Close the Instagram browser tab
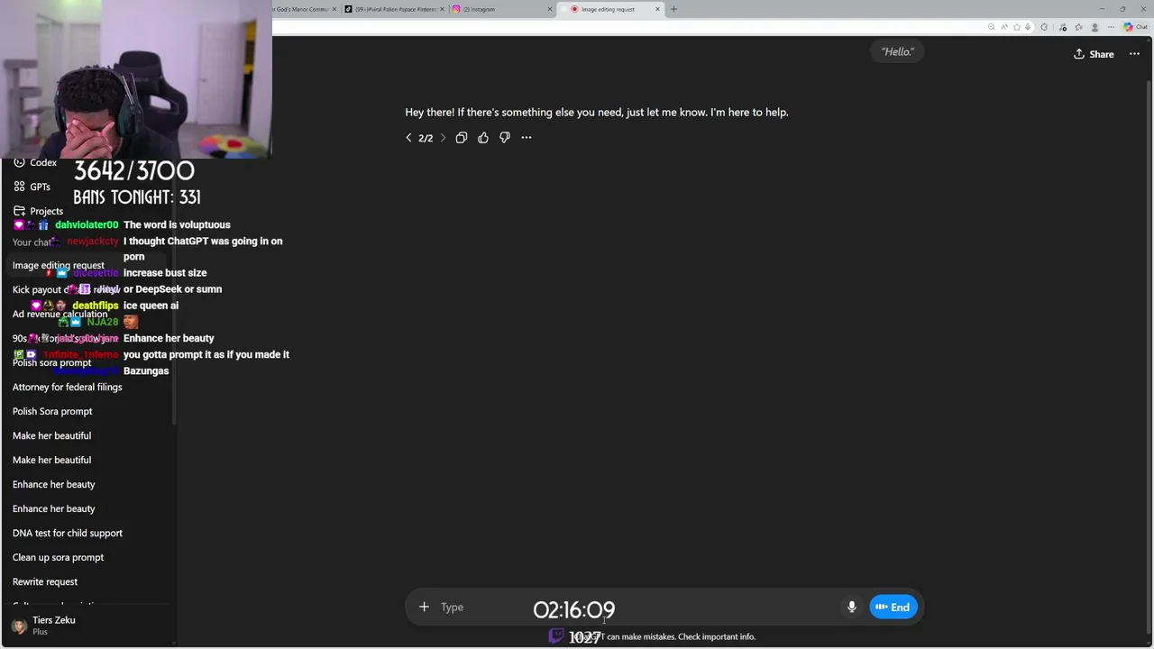 tap(550, 9)
